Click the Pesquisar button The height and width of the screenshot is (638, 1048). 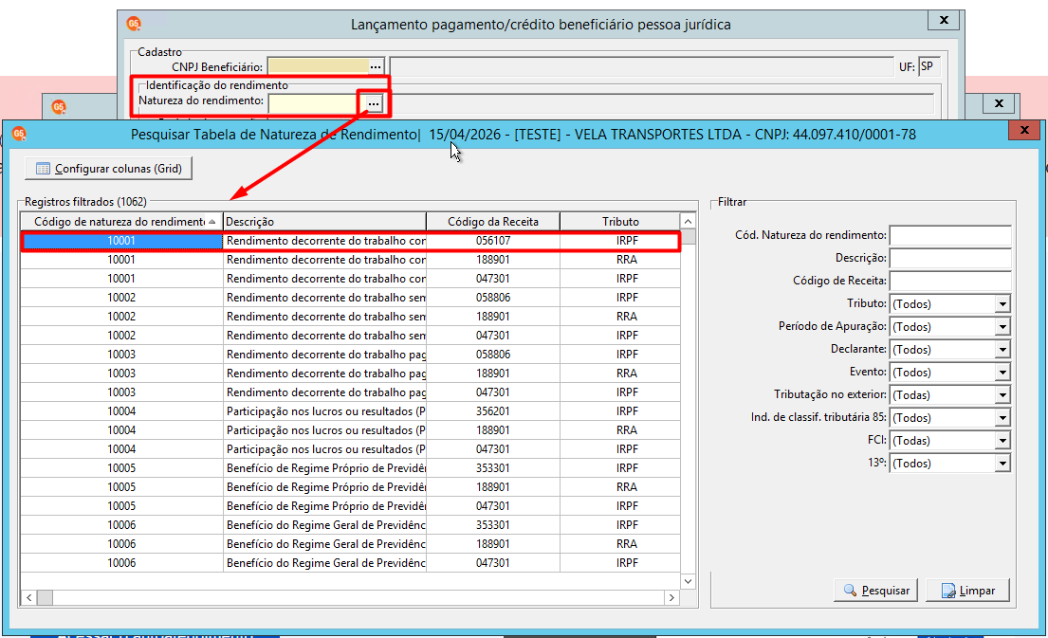coord(875,591)
